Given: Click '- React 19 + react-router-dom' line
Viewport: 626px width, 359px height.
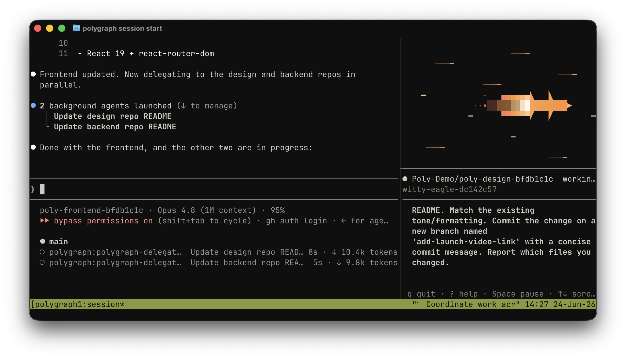Looking at the screenshot, I should (146, 54).
